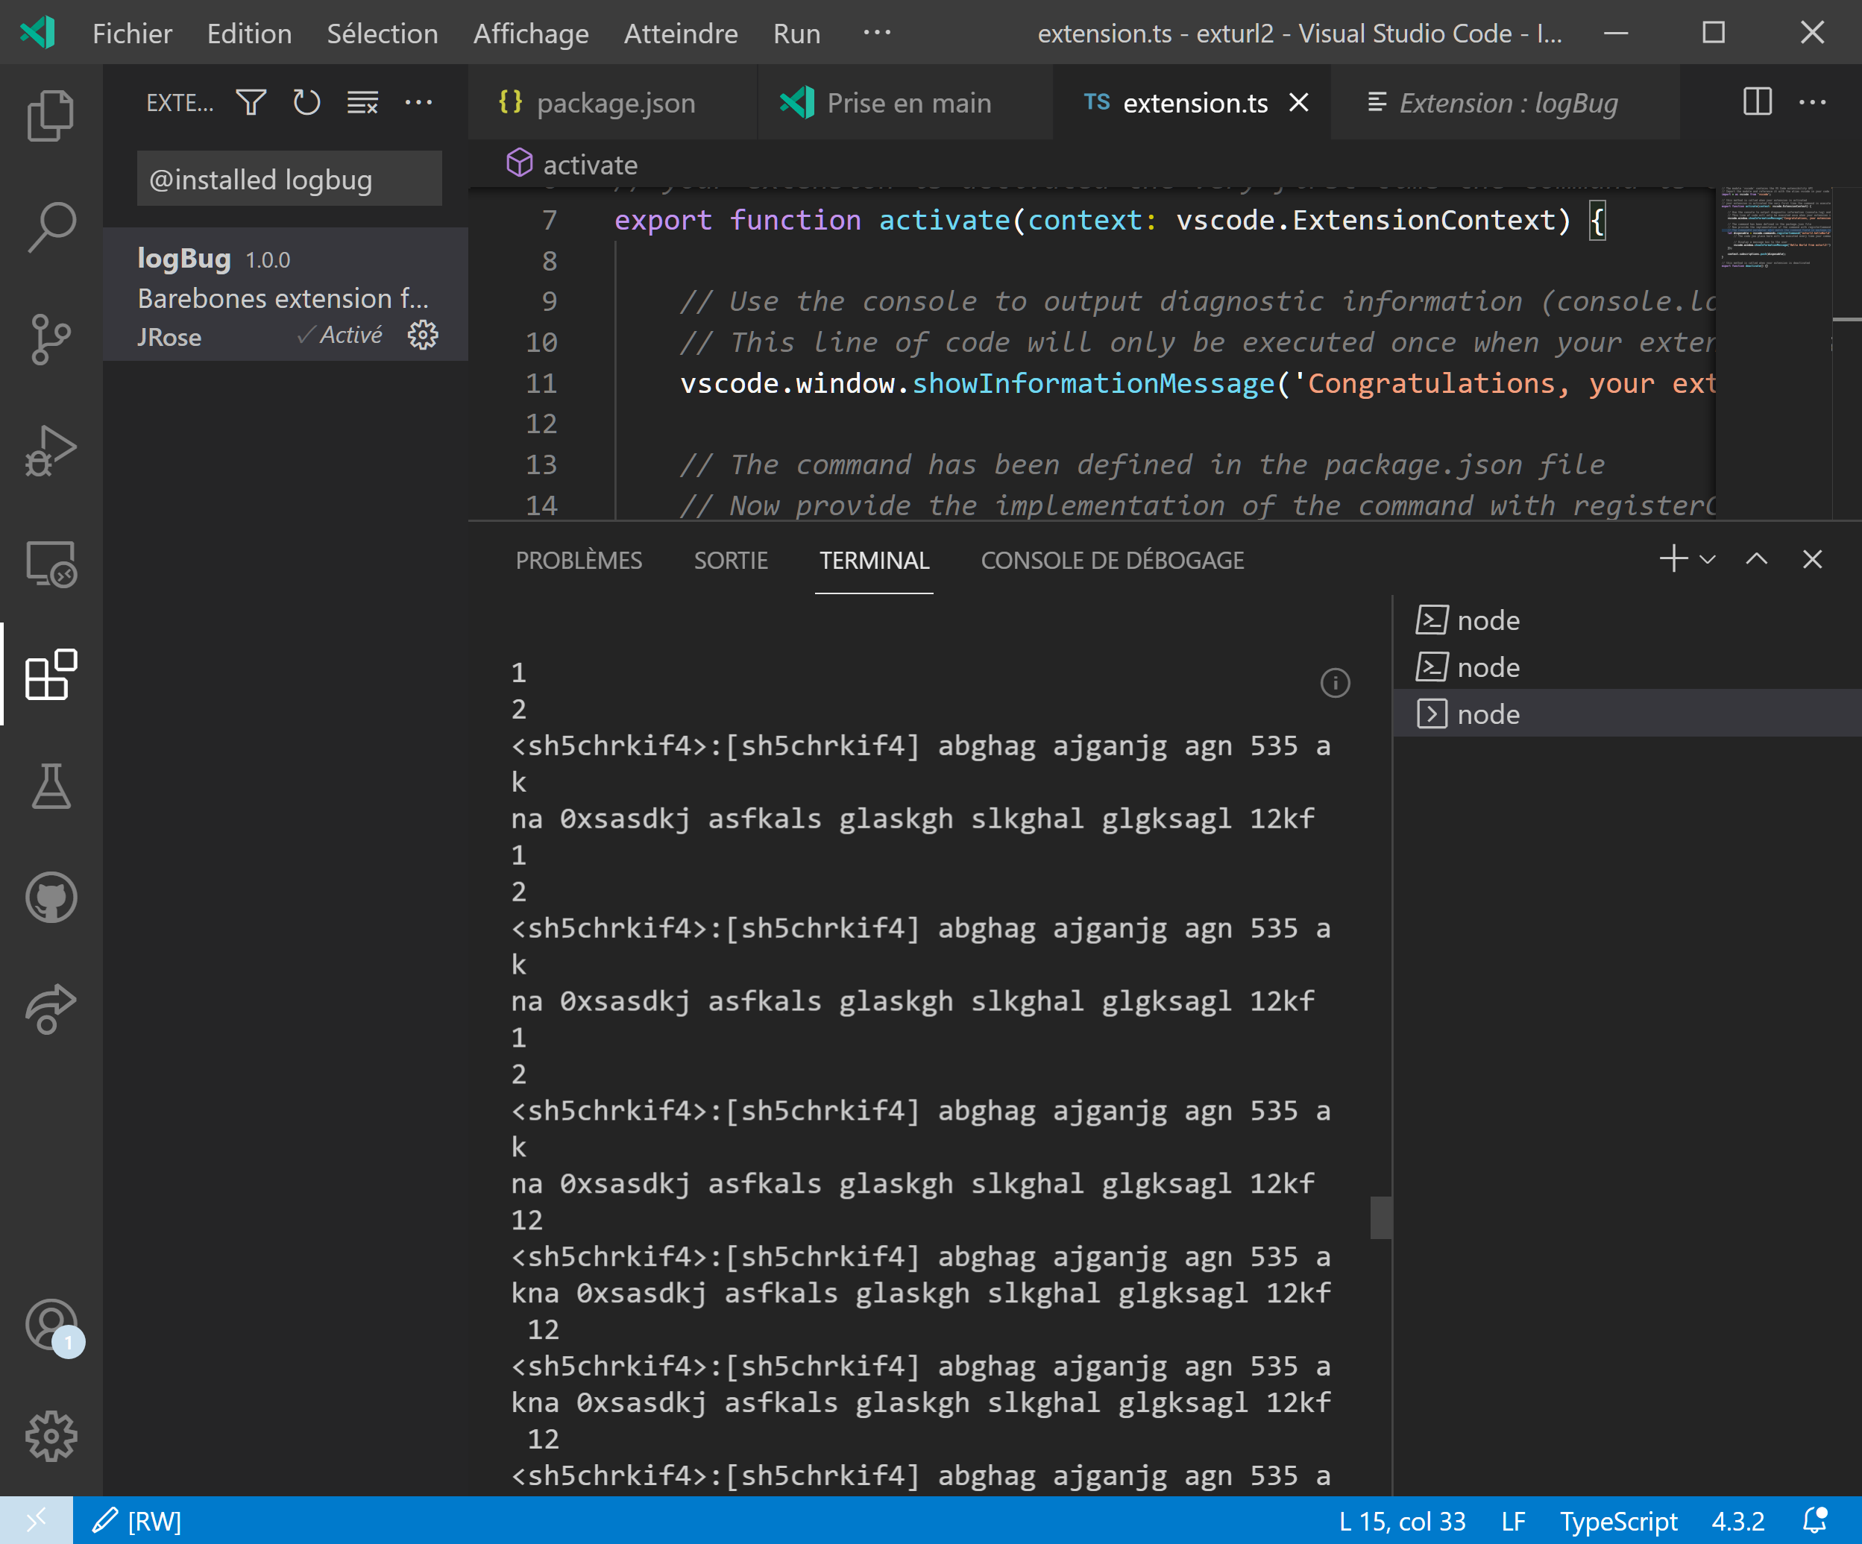Refresh the installed extensions list
The height and width of the screenshot is (1544, 1862).
coord(306,102)
